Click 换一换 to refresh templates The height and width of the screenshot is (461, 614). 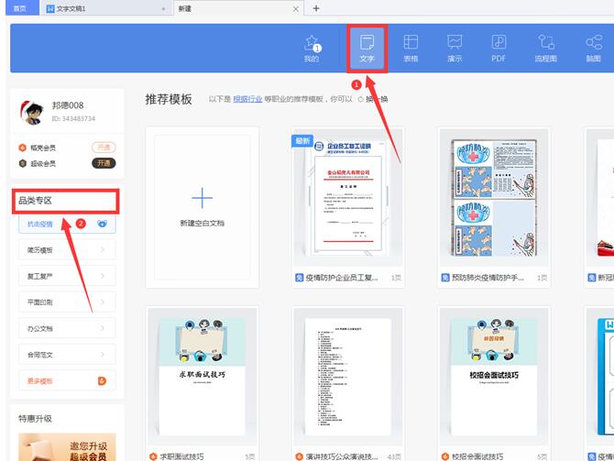(x=377, y=99)
